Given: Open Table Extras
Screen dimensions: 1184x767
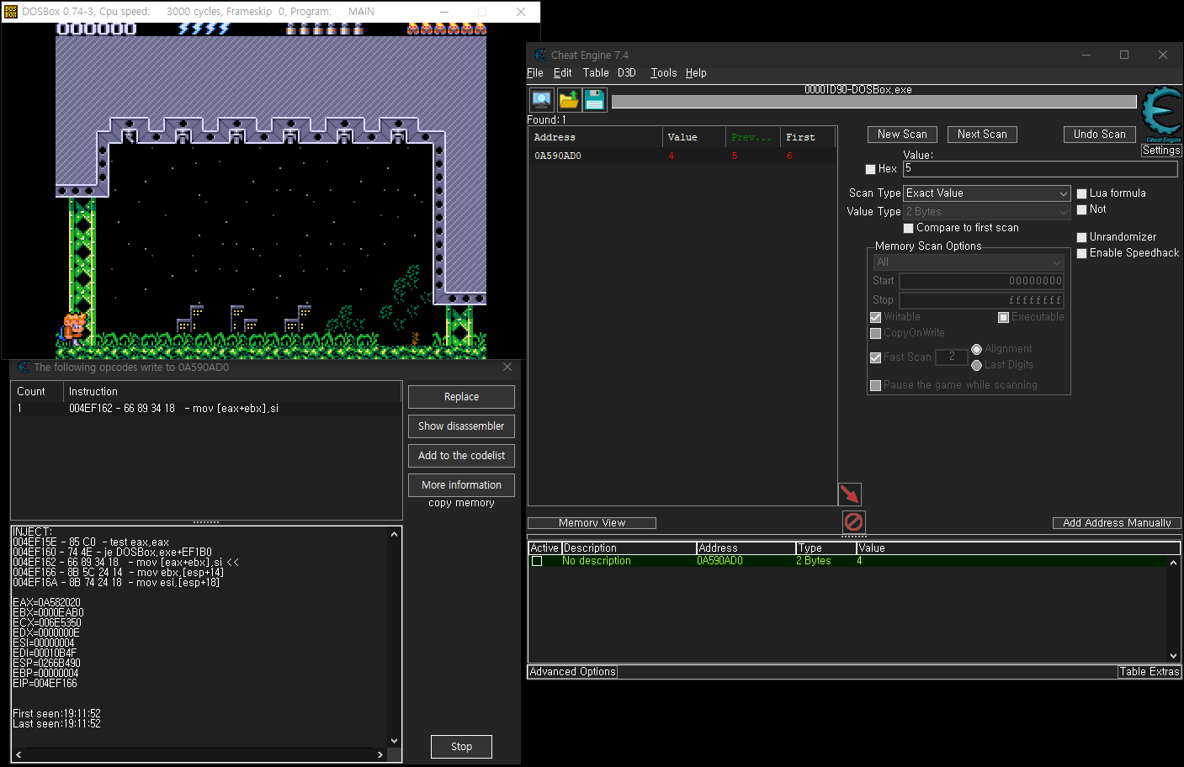Looking at the screenshot, I should click(x=1149, y=672).
